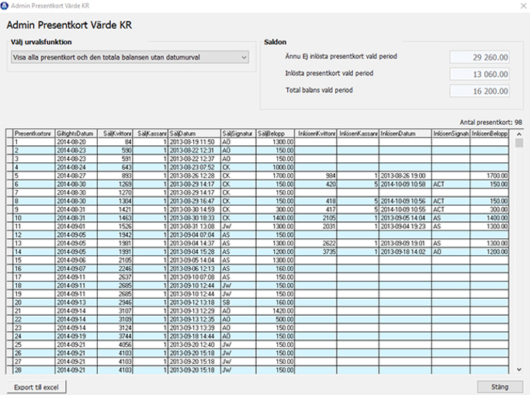Sort by Presentkortsnr column header

tap(34, 133)
